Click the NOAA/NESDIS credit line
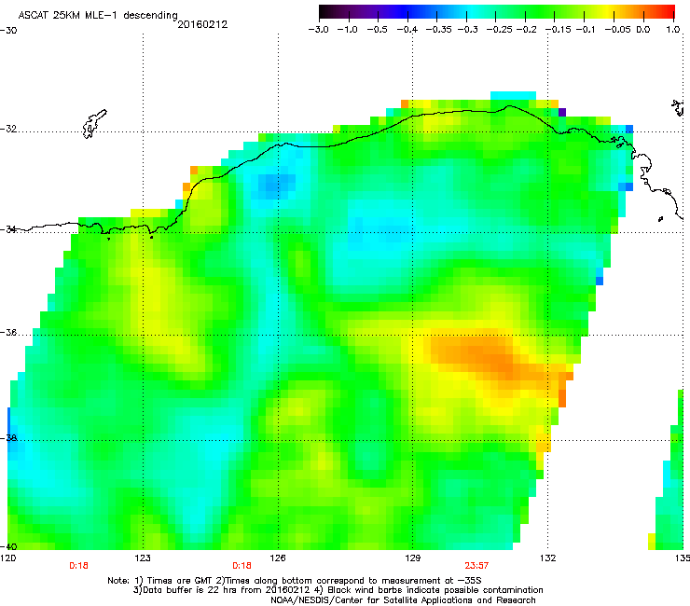690x606 pixels. tap(403, 600)
